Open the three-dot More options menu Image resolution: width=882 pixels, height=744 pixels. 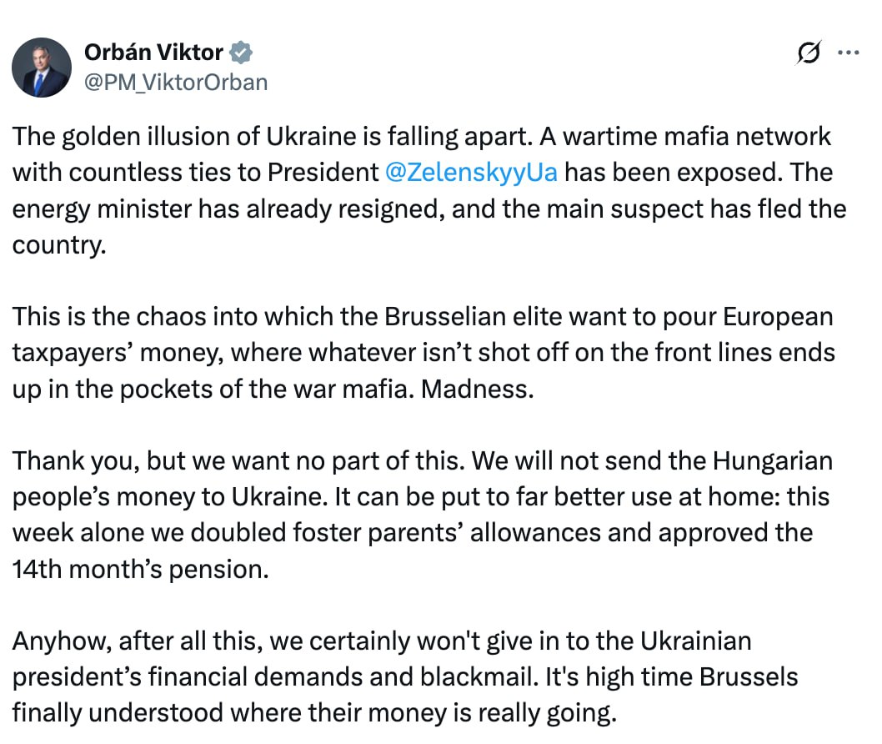click(848, 53)
